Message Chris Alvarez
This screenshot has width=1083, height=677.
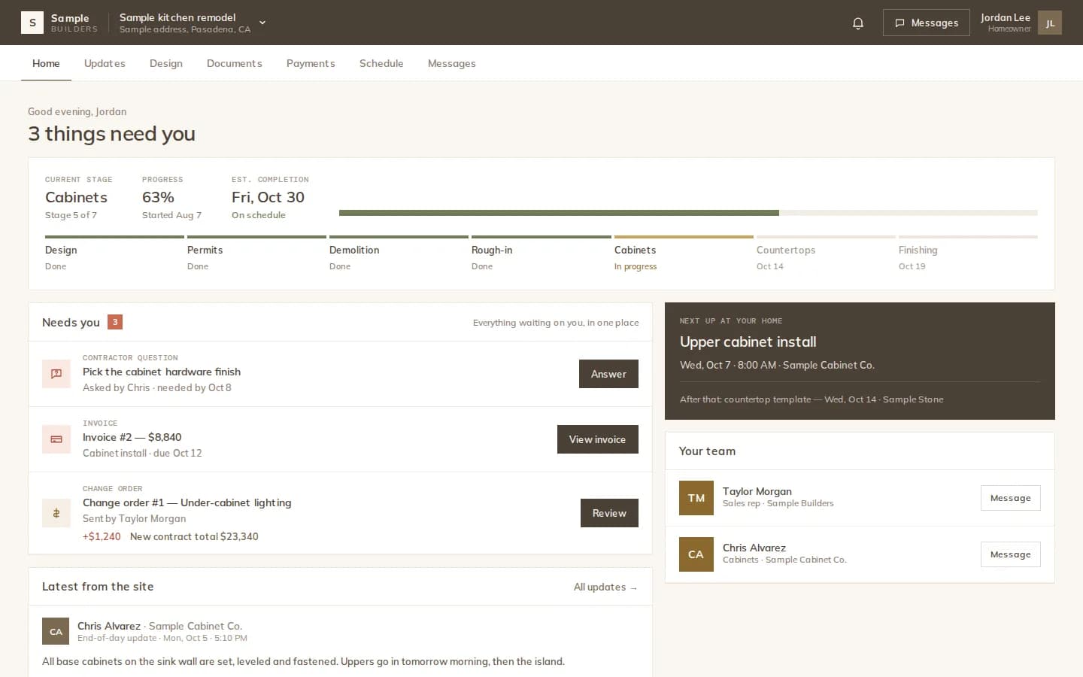click(1011, 554)
